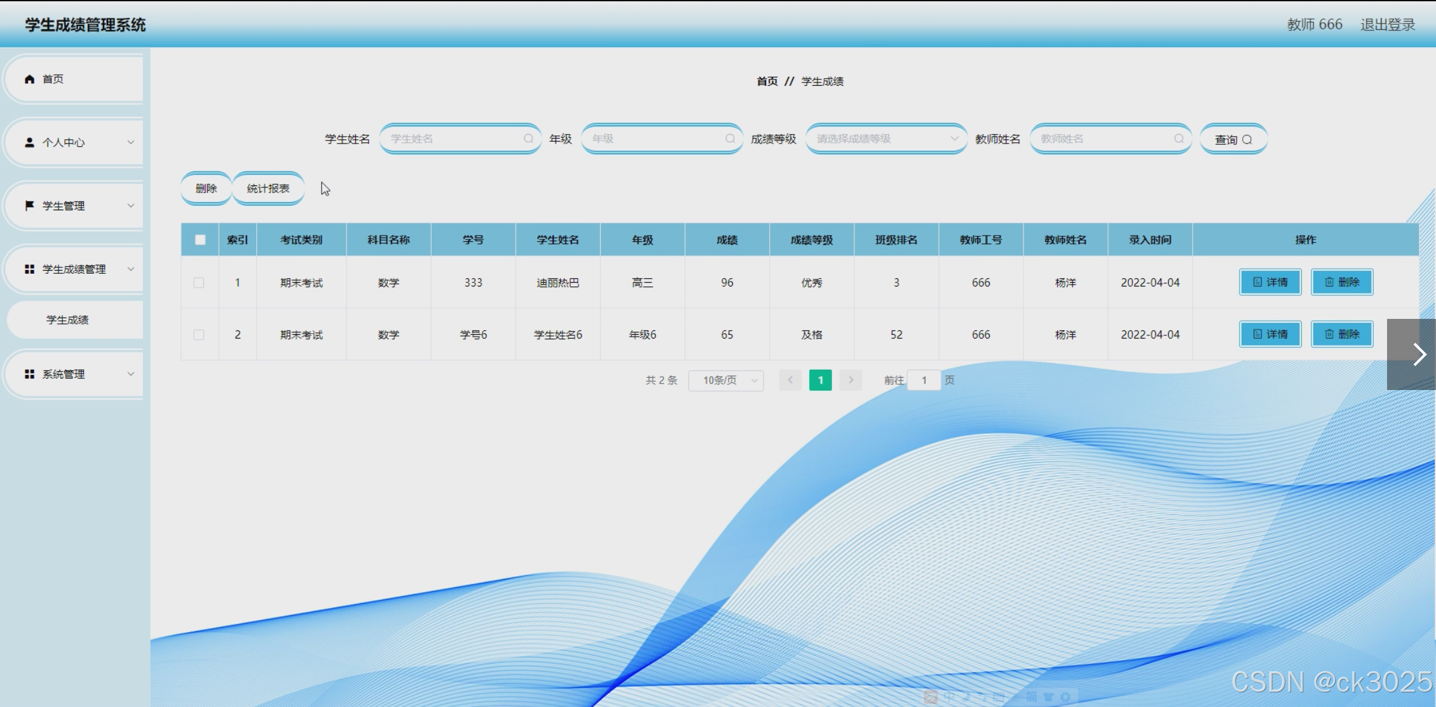The height and width of the screenshot is (707, 1436).
Task: Toggle the select-all header checkbox
Action: 200,239
